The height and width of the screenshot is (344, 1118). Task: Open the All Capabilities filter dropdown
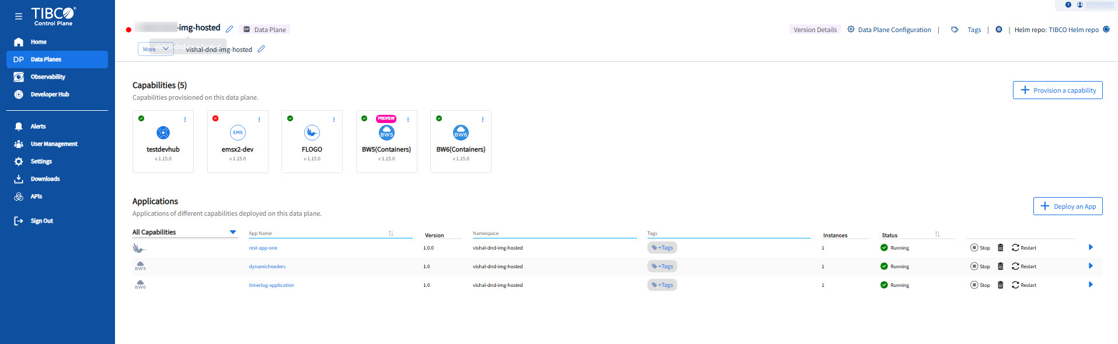coord(184,232)
